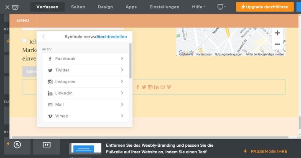The height and width of the screenshot is (158, 301).
Task: Click the Facebook row label
Action: [x=65, y=59]
